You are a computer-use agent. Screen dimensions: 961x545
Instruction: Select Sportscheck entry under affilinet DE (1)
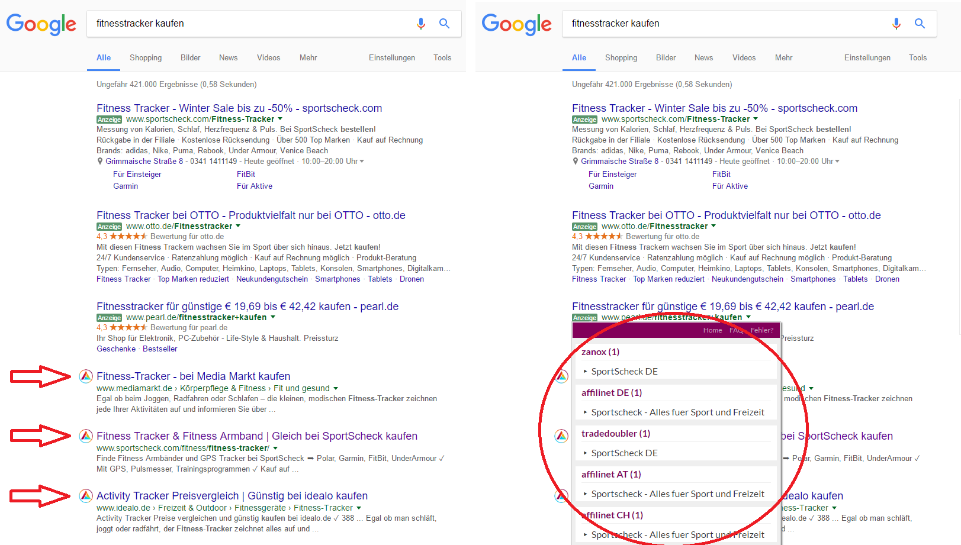677,412
